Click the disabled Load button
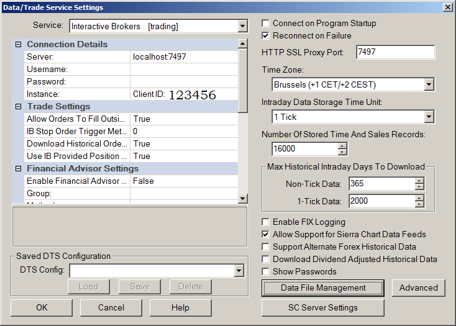 [x=89, y=287]
